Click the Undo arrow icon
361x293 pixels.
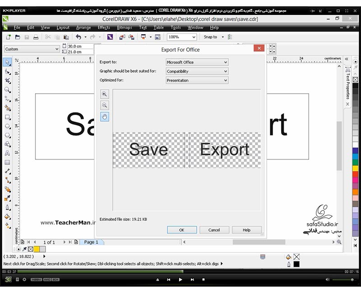(79, 37)
